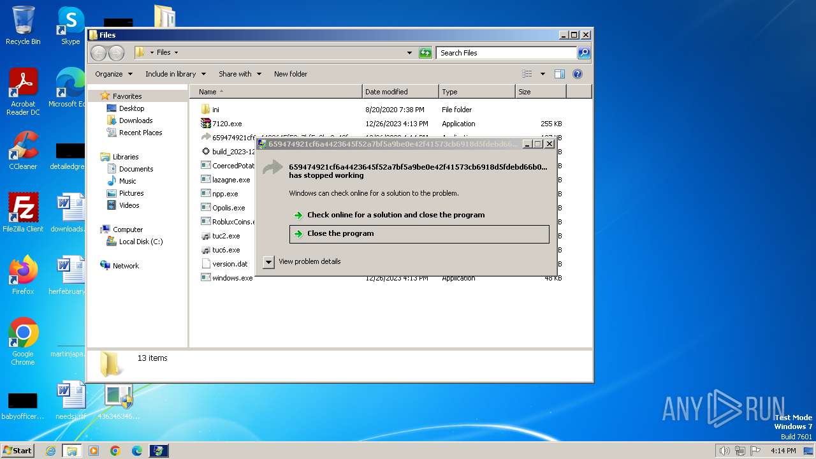The width and height of the screenshot is (816, 459).
Task: Open the Organize menu
Action: [113, 74]
